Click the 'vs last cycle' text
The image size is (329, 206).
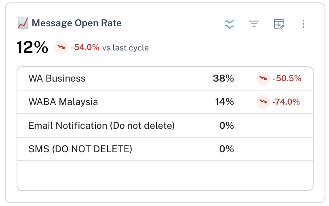(125, 48)
